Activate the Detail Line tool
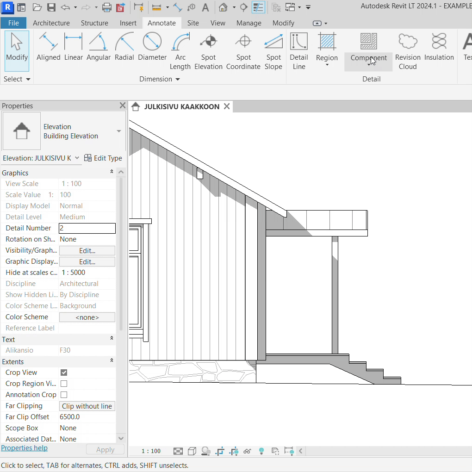472x472 pixels. (x=298, y=52)
